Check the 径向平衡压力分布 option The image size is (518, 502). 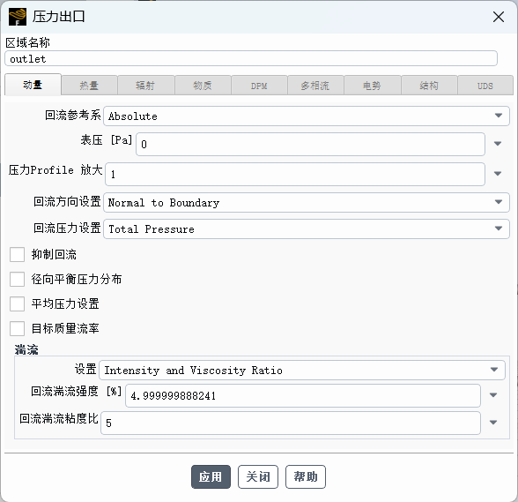[17, 279]
